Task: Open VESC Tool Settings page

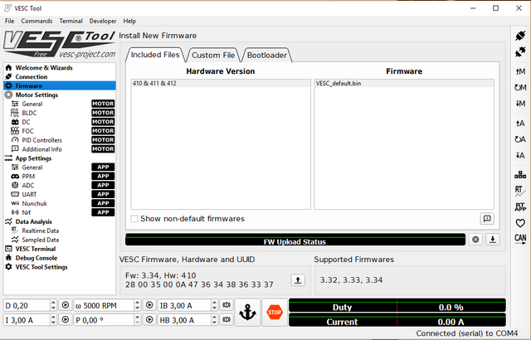Action: coord(60,267)
